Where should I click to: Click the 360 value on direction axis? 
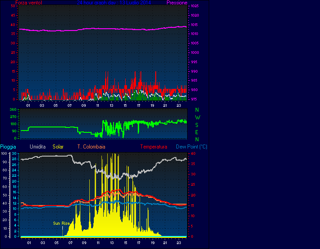click(x=13, y=109)
